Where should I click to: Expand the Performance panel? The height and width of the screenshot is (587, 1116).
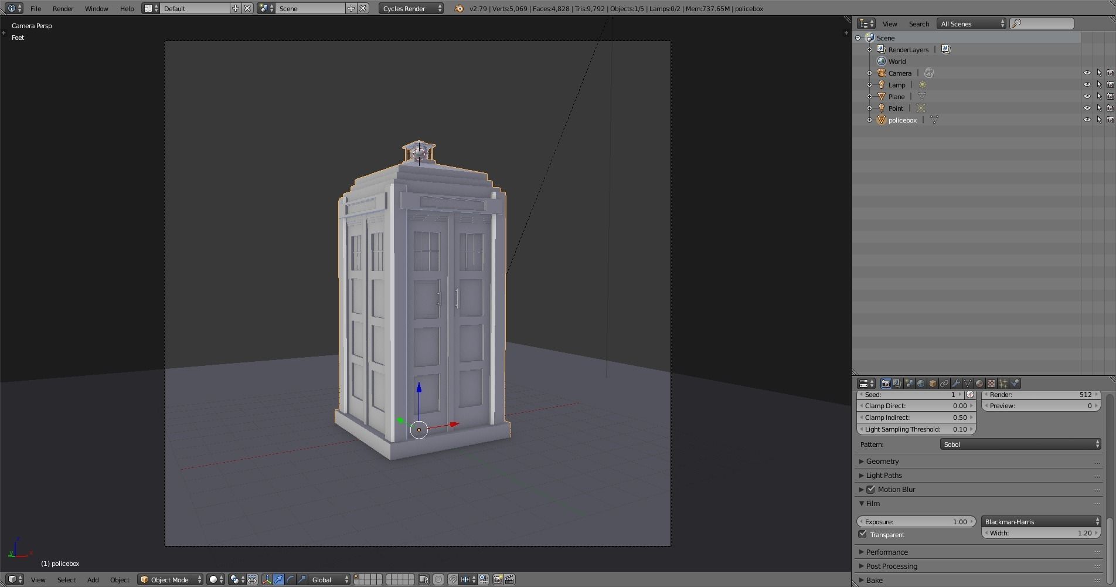[x=887, y=552]
